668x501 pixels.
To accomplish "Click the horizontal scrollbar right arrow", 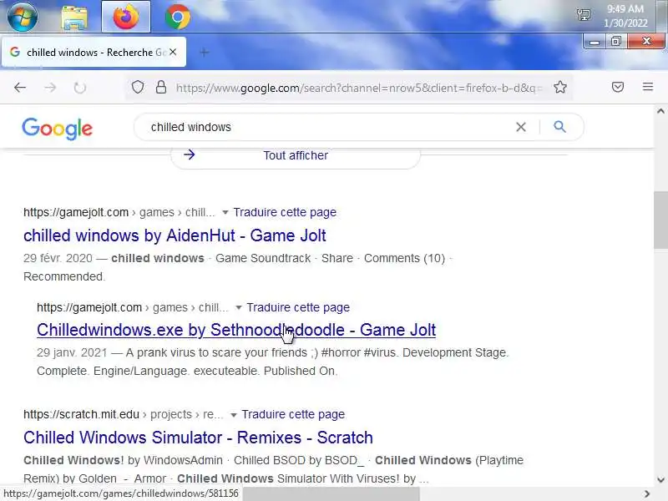I will coord(646,493).
